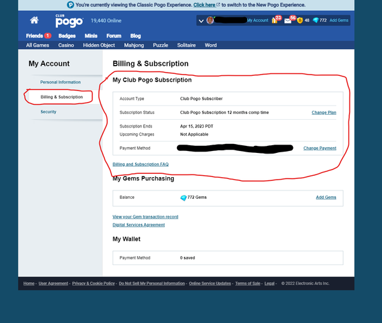
Task: Click Add Gems in the header
Action: pyautogui.click(x=339, y=20)
